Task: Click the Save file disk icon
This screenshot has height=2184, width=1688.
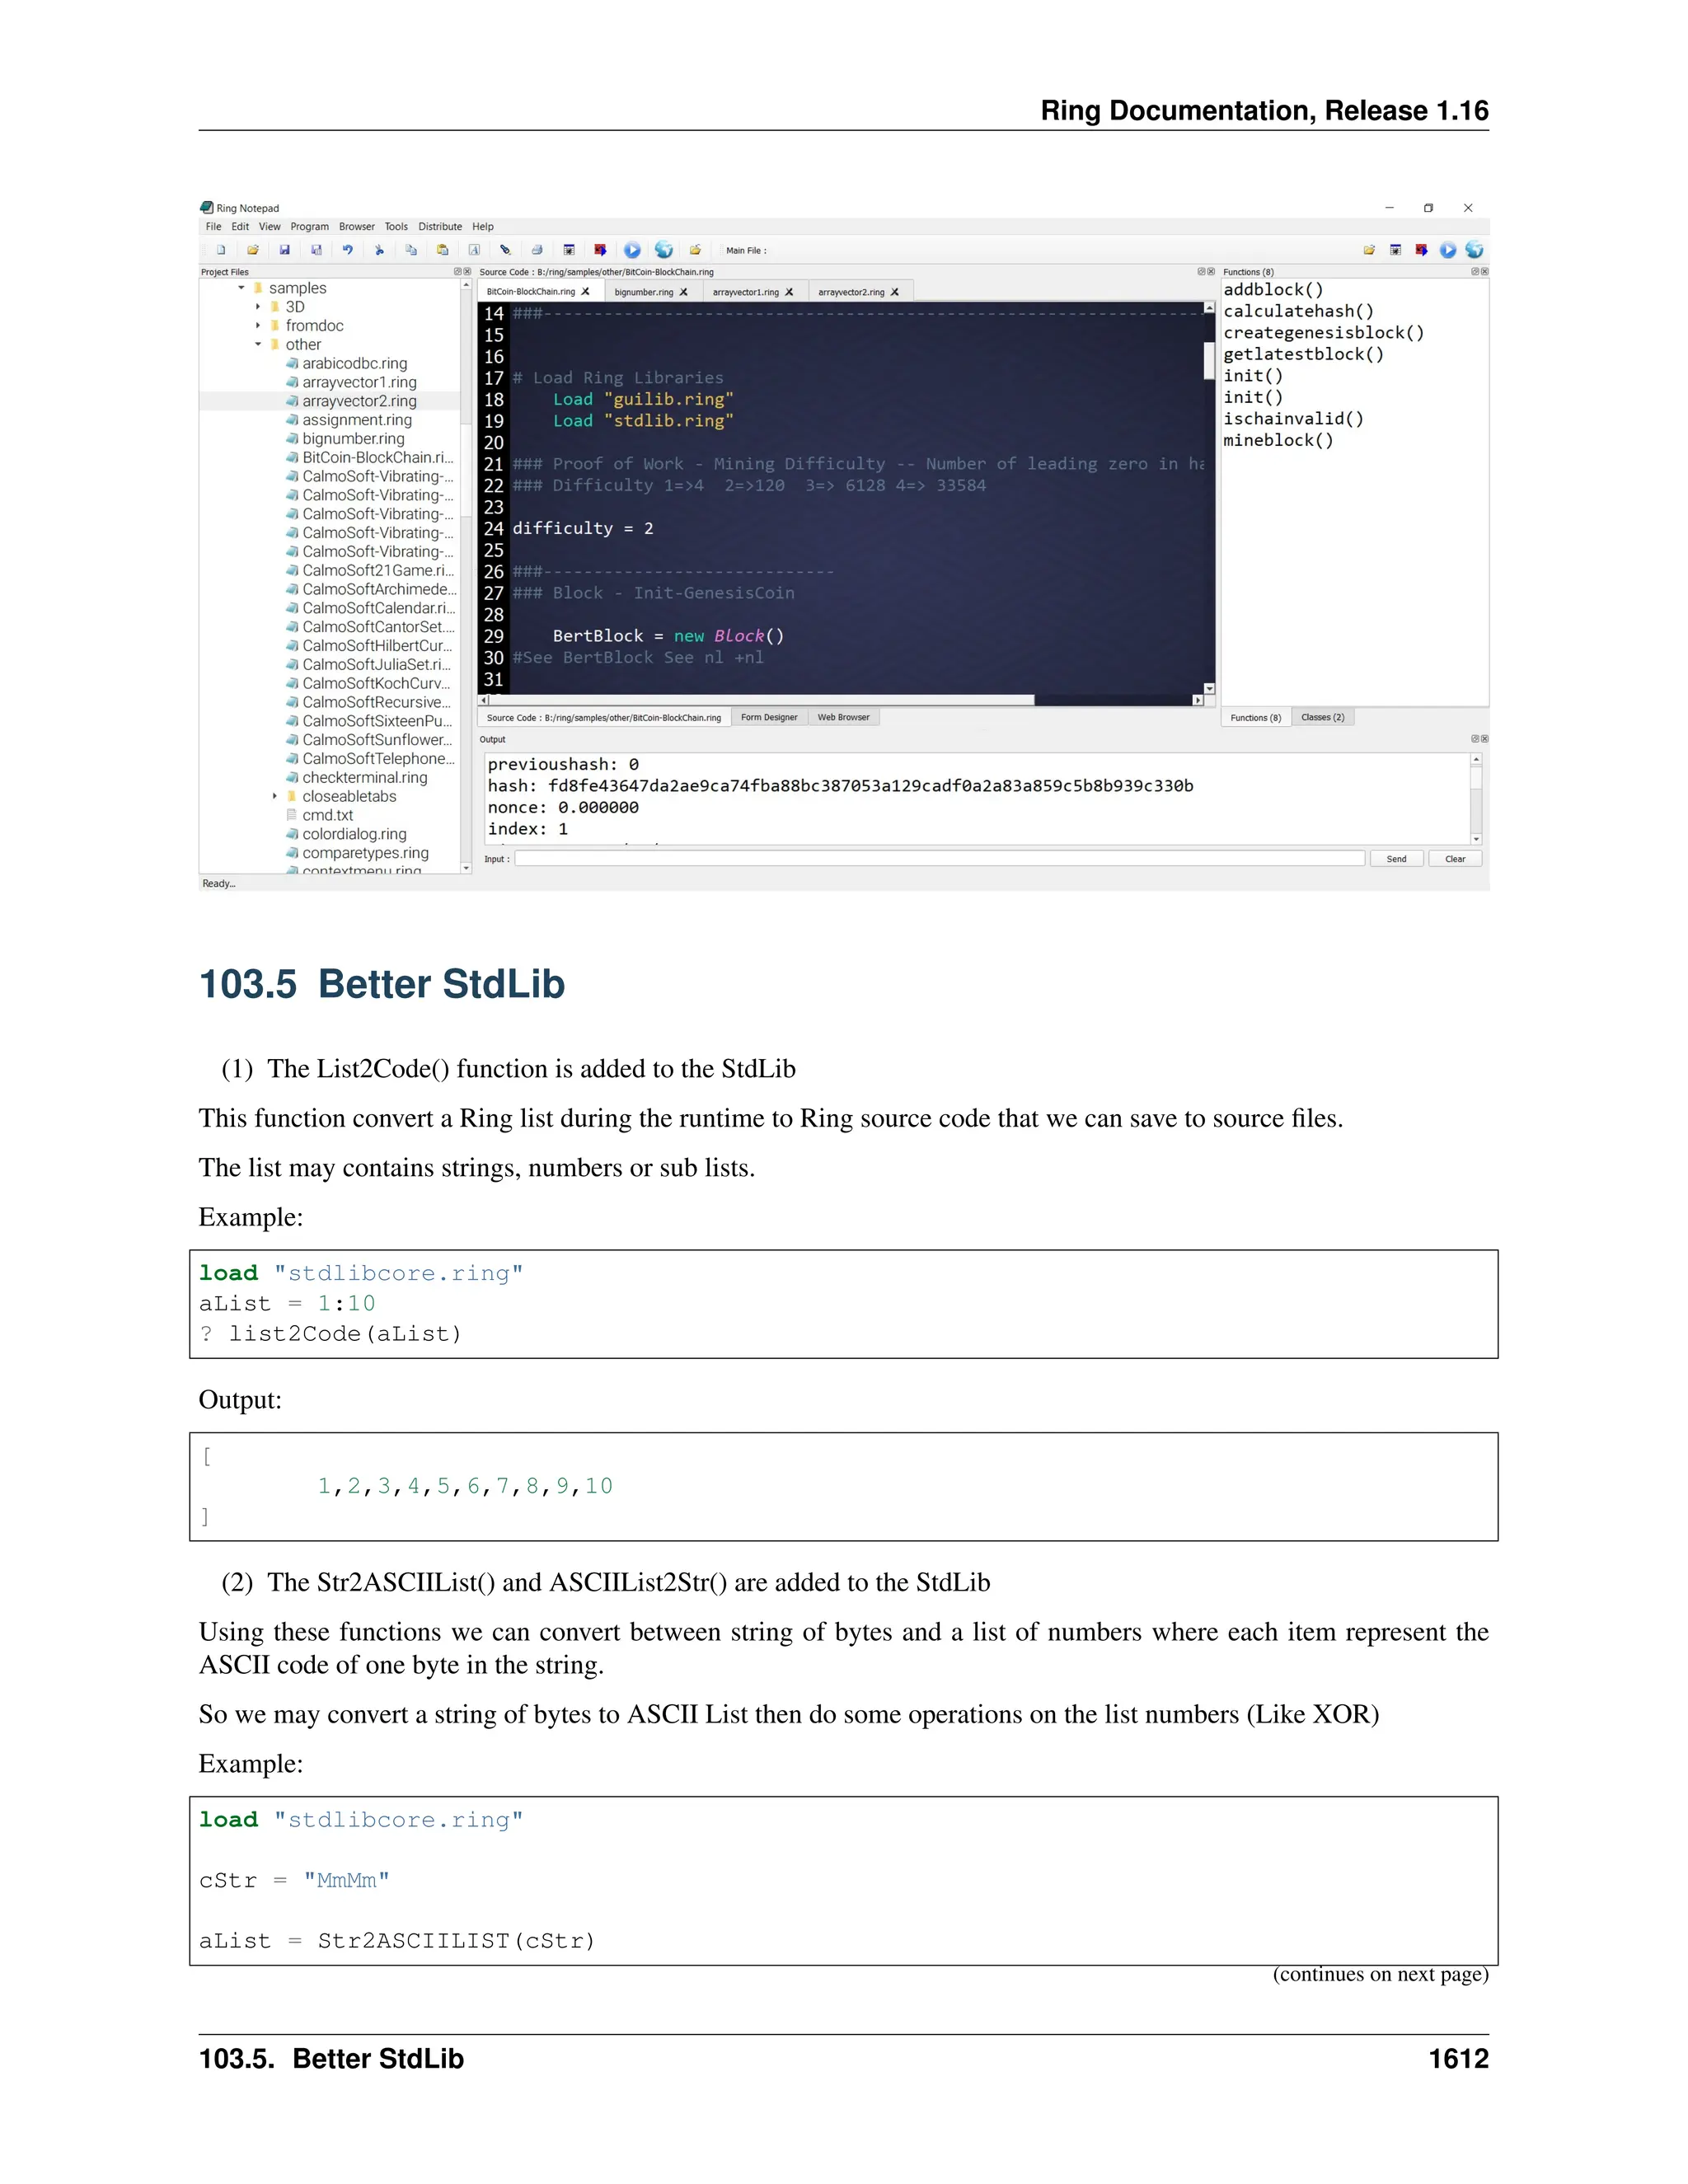Action: point(284,250)
